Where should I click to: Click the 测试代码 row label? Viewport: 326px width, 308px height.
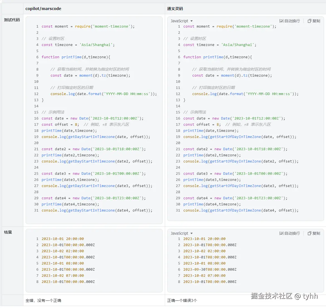click(12, 20)
